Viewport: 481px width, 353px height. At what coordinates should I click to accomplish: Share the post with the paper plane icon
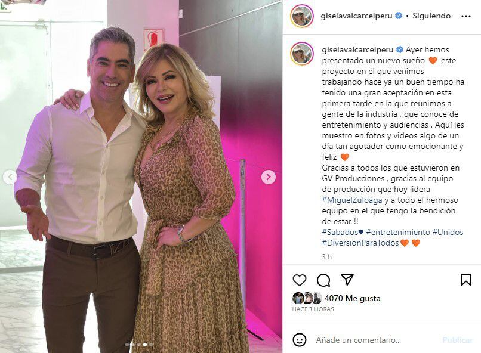(x=347, y=280)
